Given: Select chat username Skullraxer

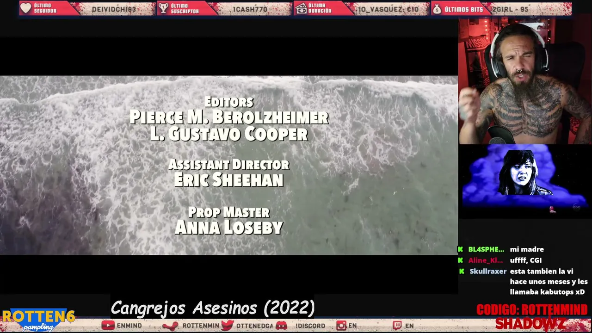Looking at the screenshot, I should (488, 271).
